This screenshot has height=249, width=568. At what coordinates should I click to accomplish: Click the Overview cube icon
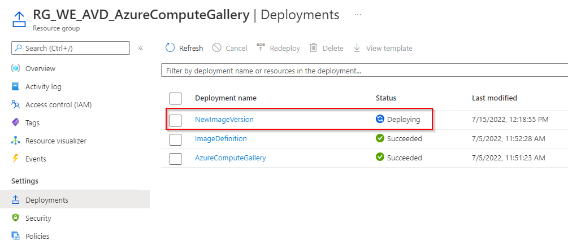pos(15,68)
